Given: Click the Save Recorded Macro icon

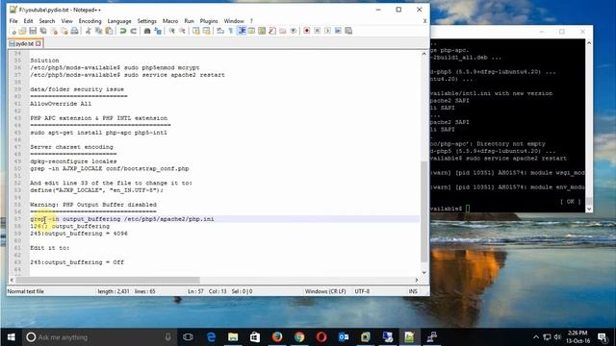Looking at the screenshot, I should coord(348,31).
